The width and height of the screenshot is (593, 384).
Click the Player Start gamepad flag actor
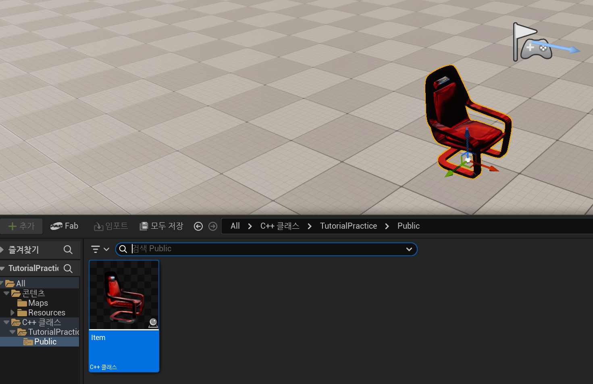[532, 43]
